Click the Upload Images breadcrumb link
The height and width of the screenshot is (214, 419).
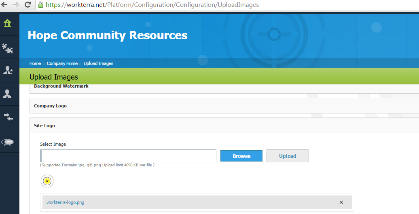tap(98, 63)
